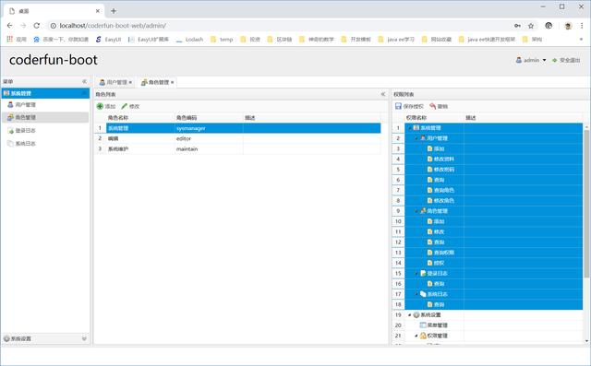Go back with the browser back arrow

(10, 26)
